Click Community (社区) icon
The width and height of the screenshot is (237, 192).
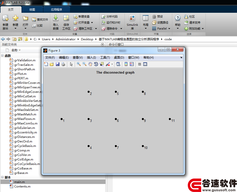tap(186, 17)
